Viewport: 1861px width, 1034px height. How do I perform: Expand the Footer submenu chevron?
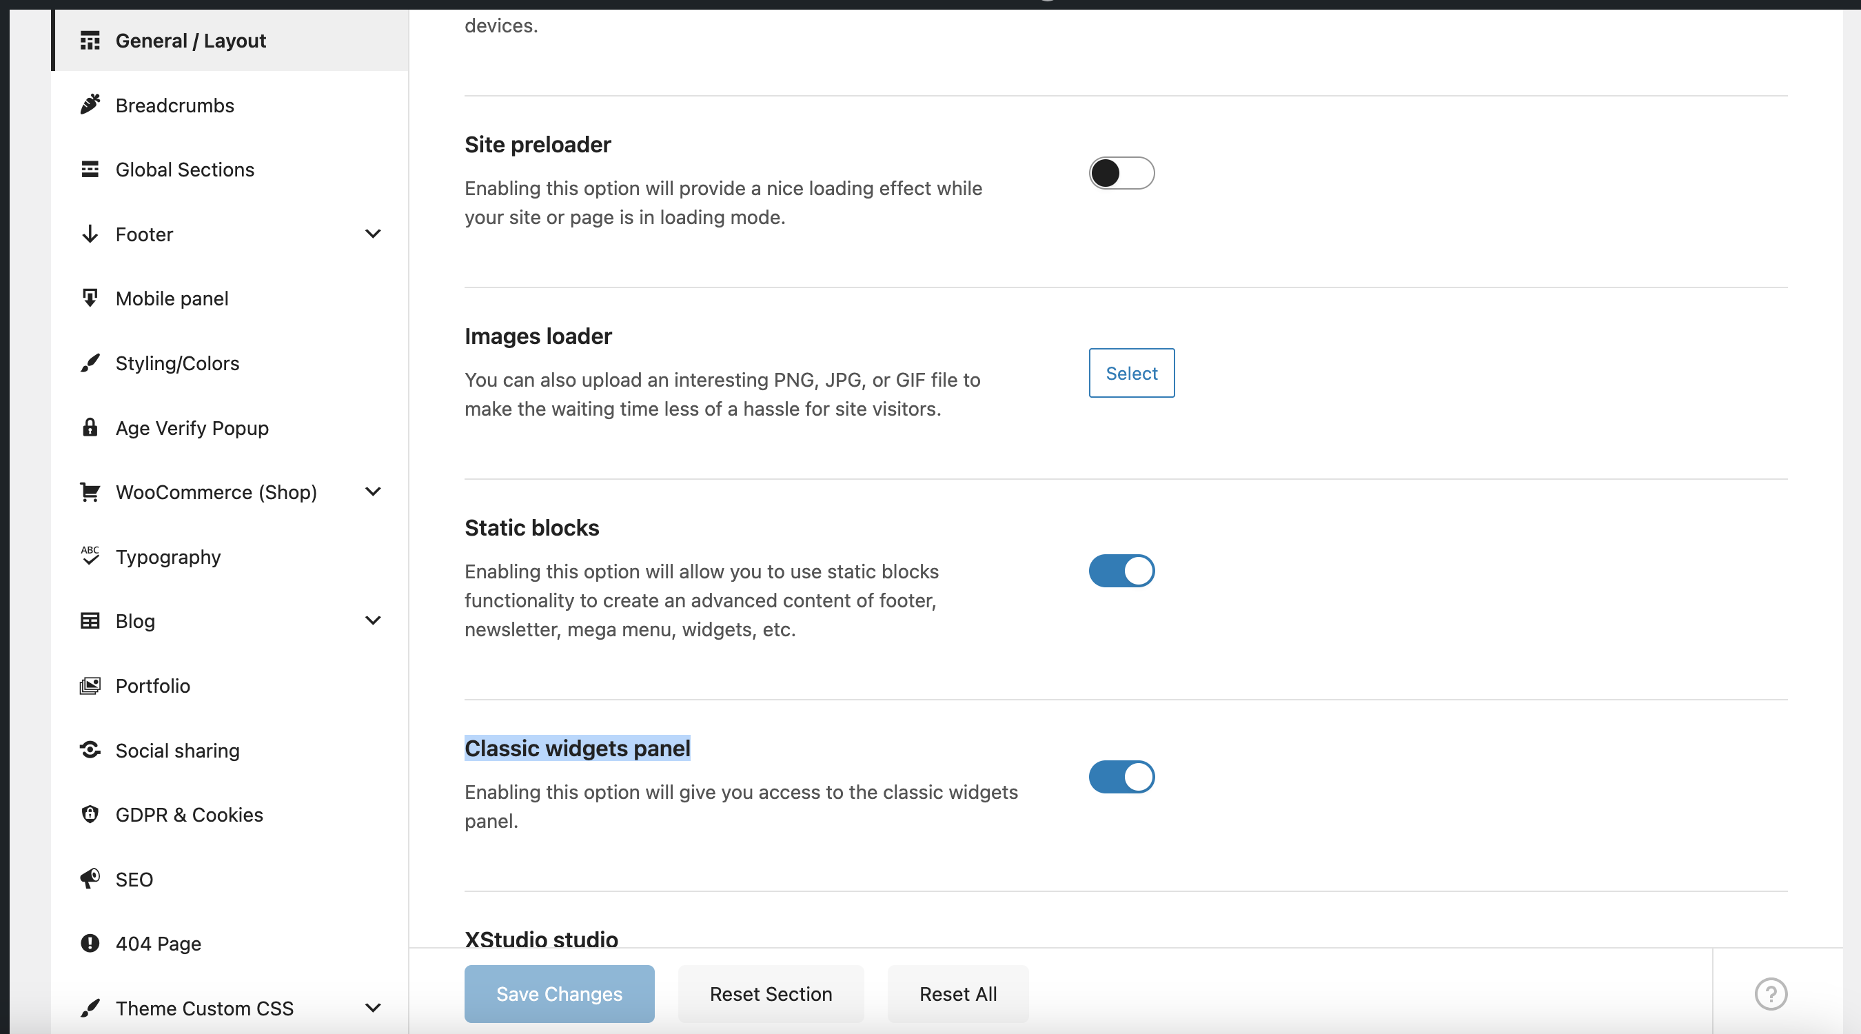pos(373,234)
